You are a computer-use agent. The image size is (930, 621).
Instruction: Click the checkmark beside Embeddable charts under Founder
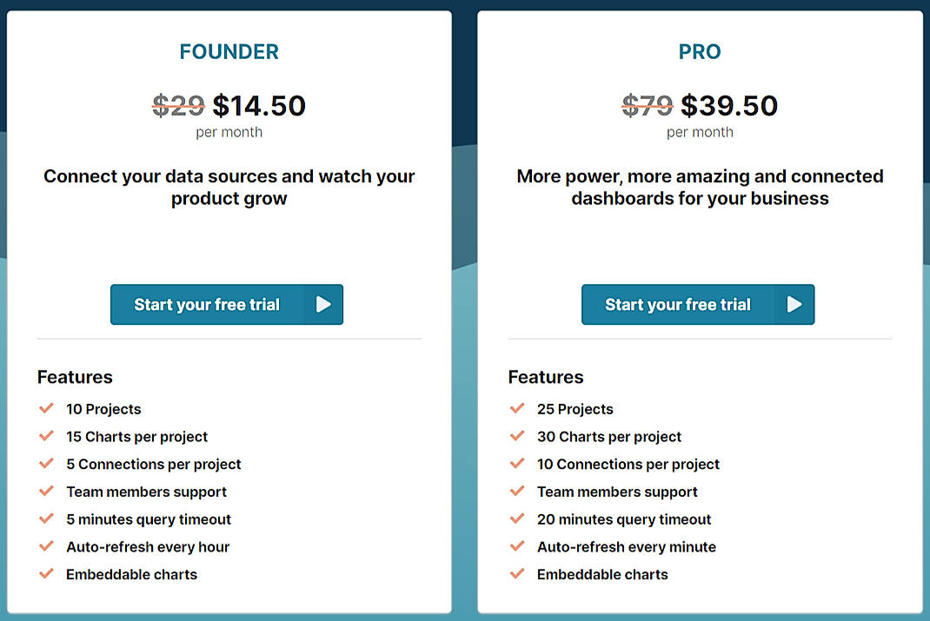[x=47, y=574]
